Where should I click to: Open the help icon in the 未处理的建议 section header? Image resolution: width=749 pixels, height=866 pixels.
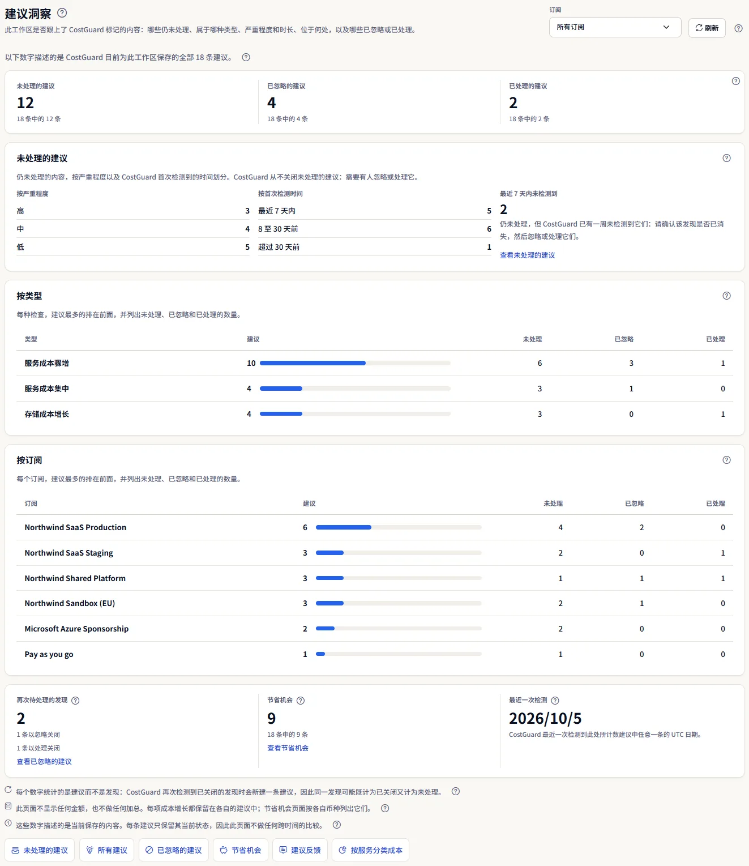pos(727,158)
